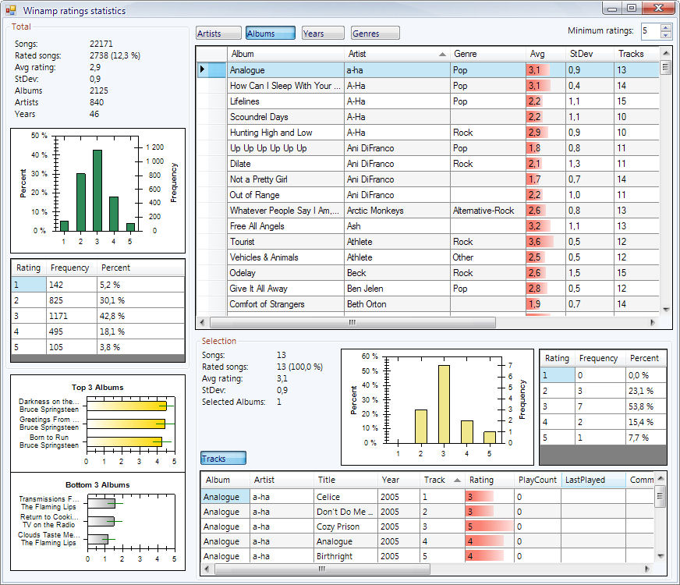The width and height of the screenshot is (680, 585).
Task: Select 'Free All Angels' album
Action: pyautogui.click(x=285, y=226)
